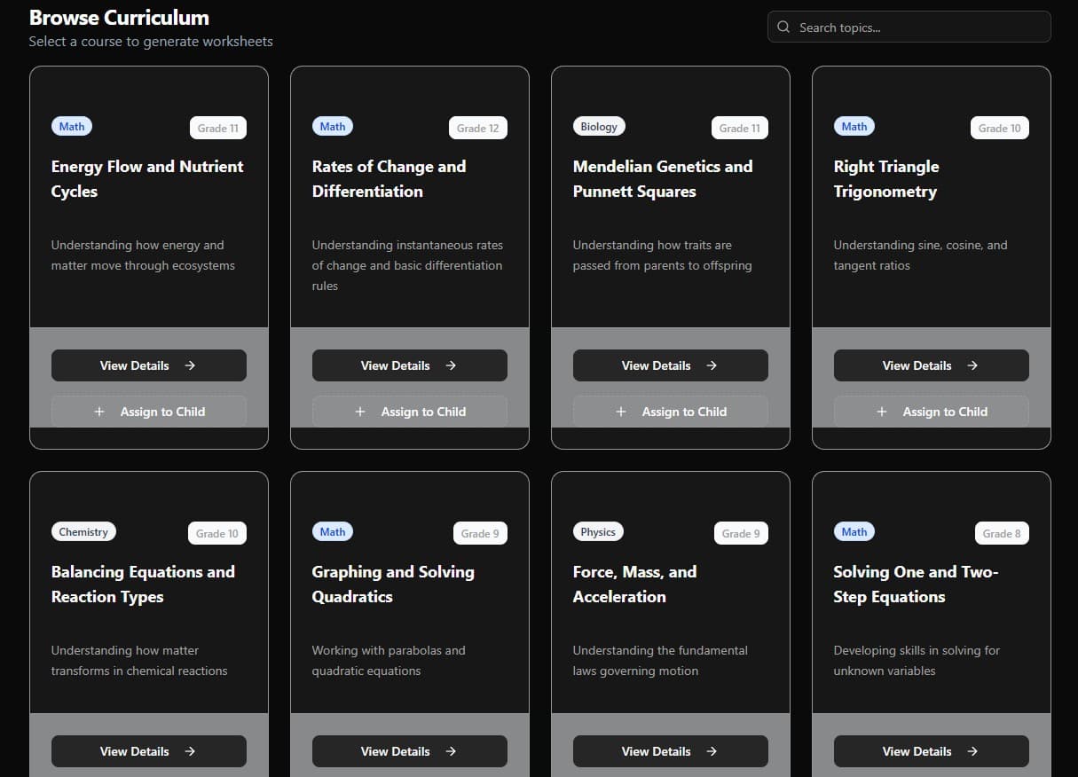Assign Right Triangle Trigonometry to child
The height and width of the screenshot is (777, 1078).
tap(931, 412)
